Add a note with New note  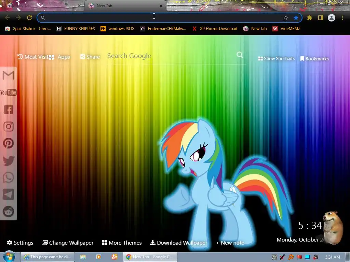point(230,243)
